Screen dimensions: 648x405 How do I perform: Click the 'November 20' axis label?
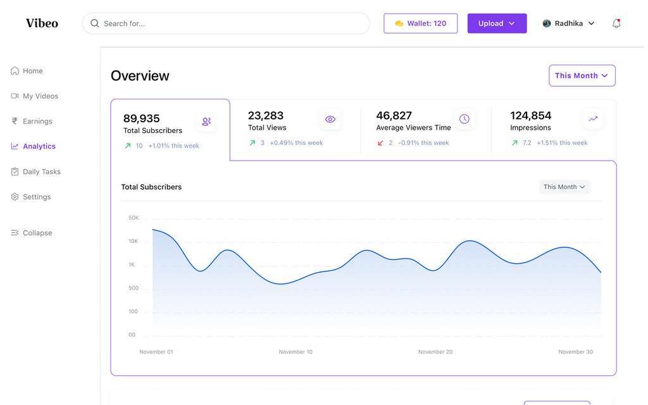click(x=435, y=352)
